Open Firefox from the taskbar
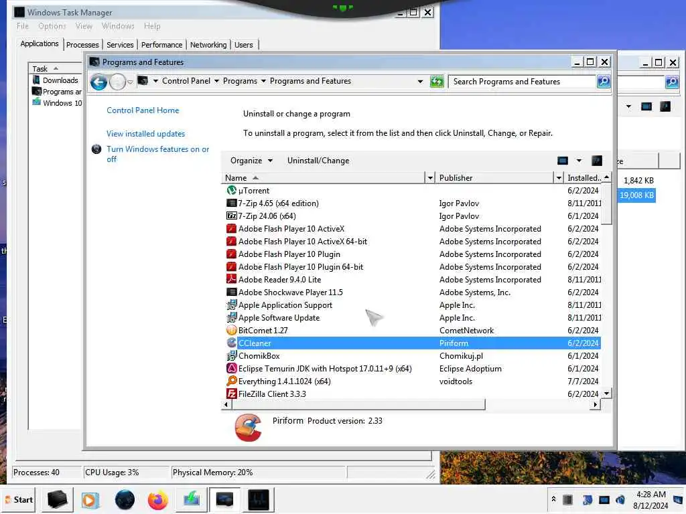The width and height of the screenshot is (686, 514). 157,499
